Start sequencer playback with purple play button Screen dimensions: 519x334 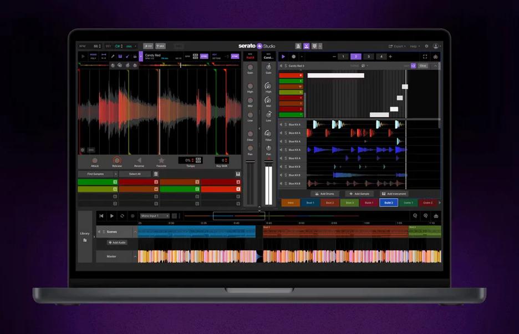(x=283, y=57)
